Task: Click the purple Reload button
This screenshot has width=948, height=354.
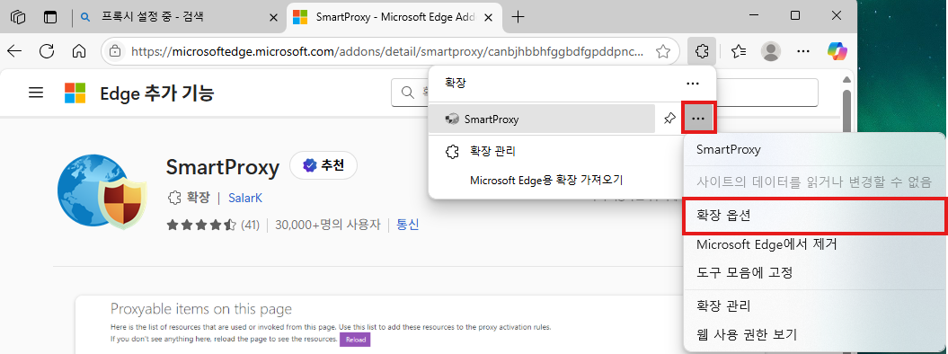Action: [356, 340]
